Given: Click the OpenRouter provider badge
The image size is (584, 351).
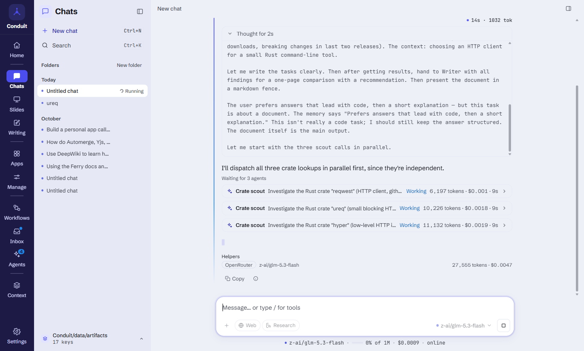Looking at the screenshot, I should (239, 265).
